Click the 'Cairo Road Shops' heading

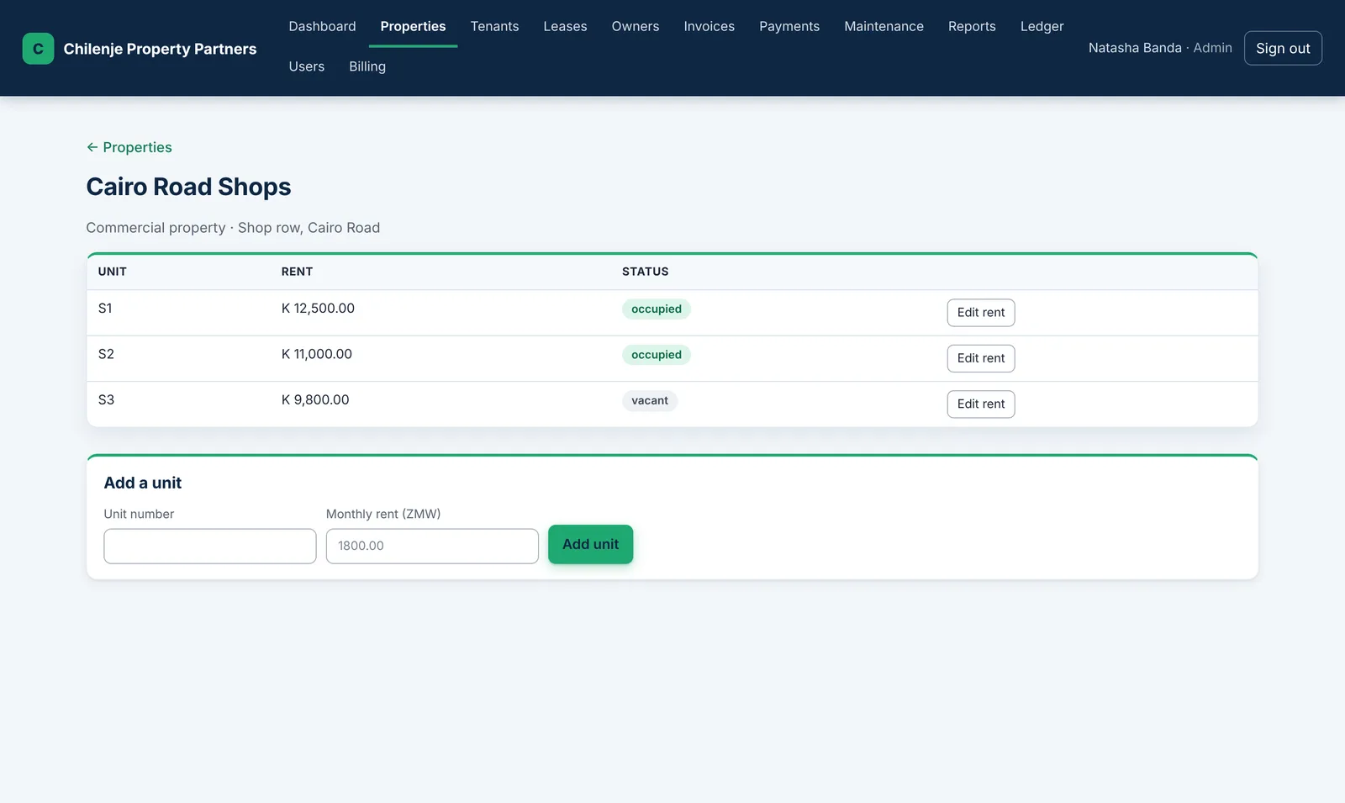click(188, 187)
